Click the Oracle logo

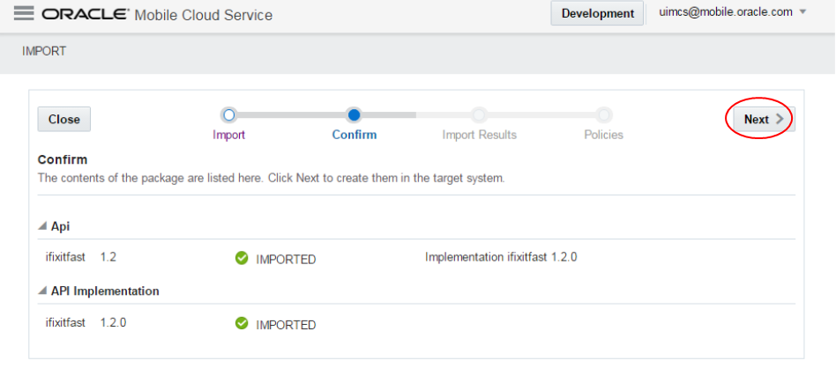pyautogui.click(x=85, y=15)
